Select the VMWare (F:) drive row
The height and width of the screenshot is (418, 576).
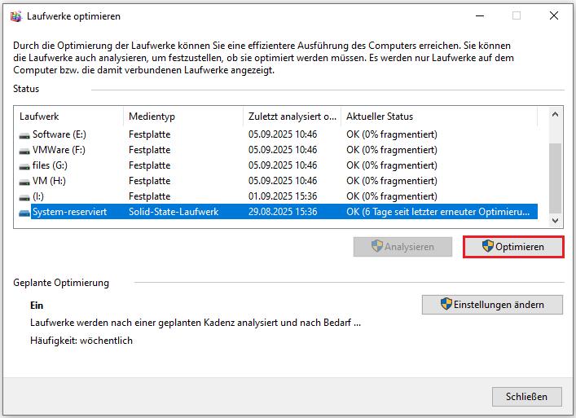[x=278, y=150]
